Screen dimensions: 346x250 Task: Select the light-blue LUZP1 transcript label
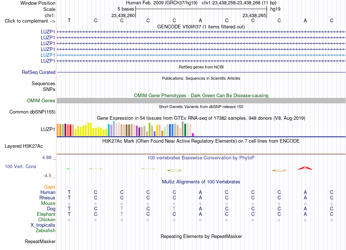point(48,55)
